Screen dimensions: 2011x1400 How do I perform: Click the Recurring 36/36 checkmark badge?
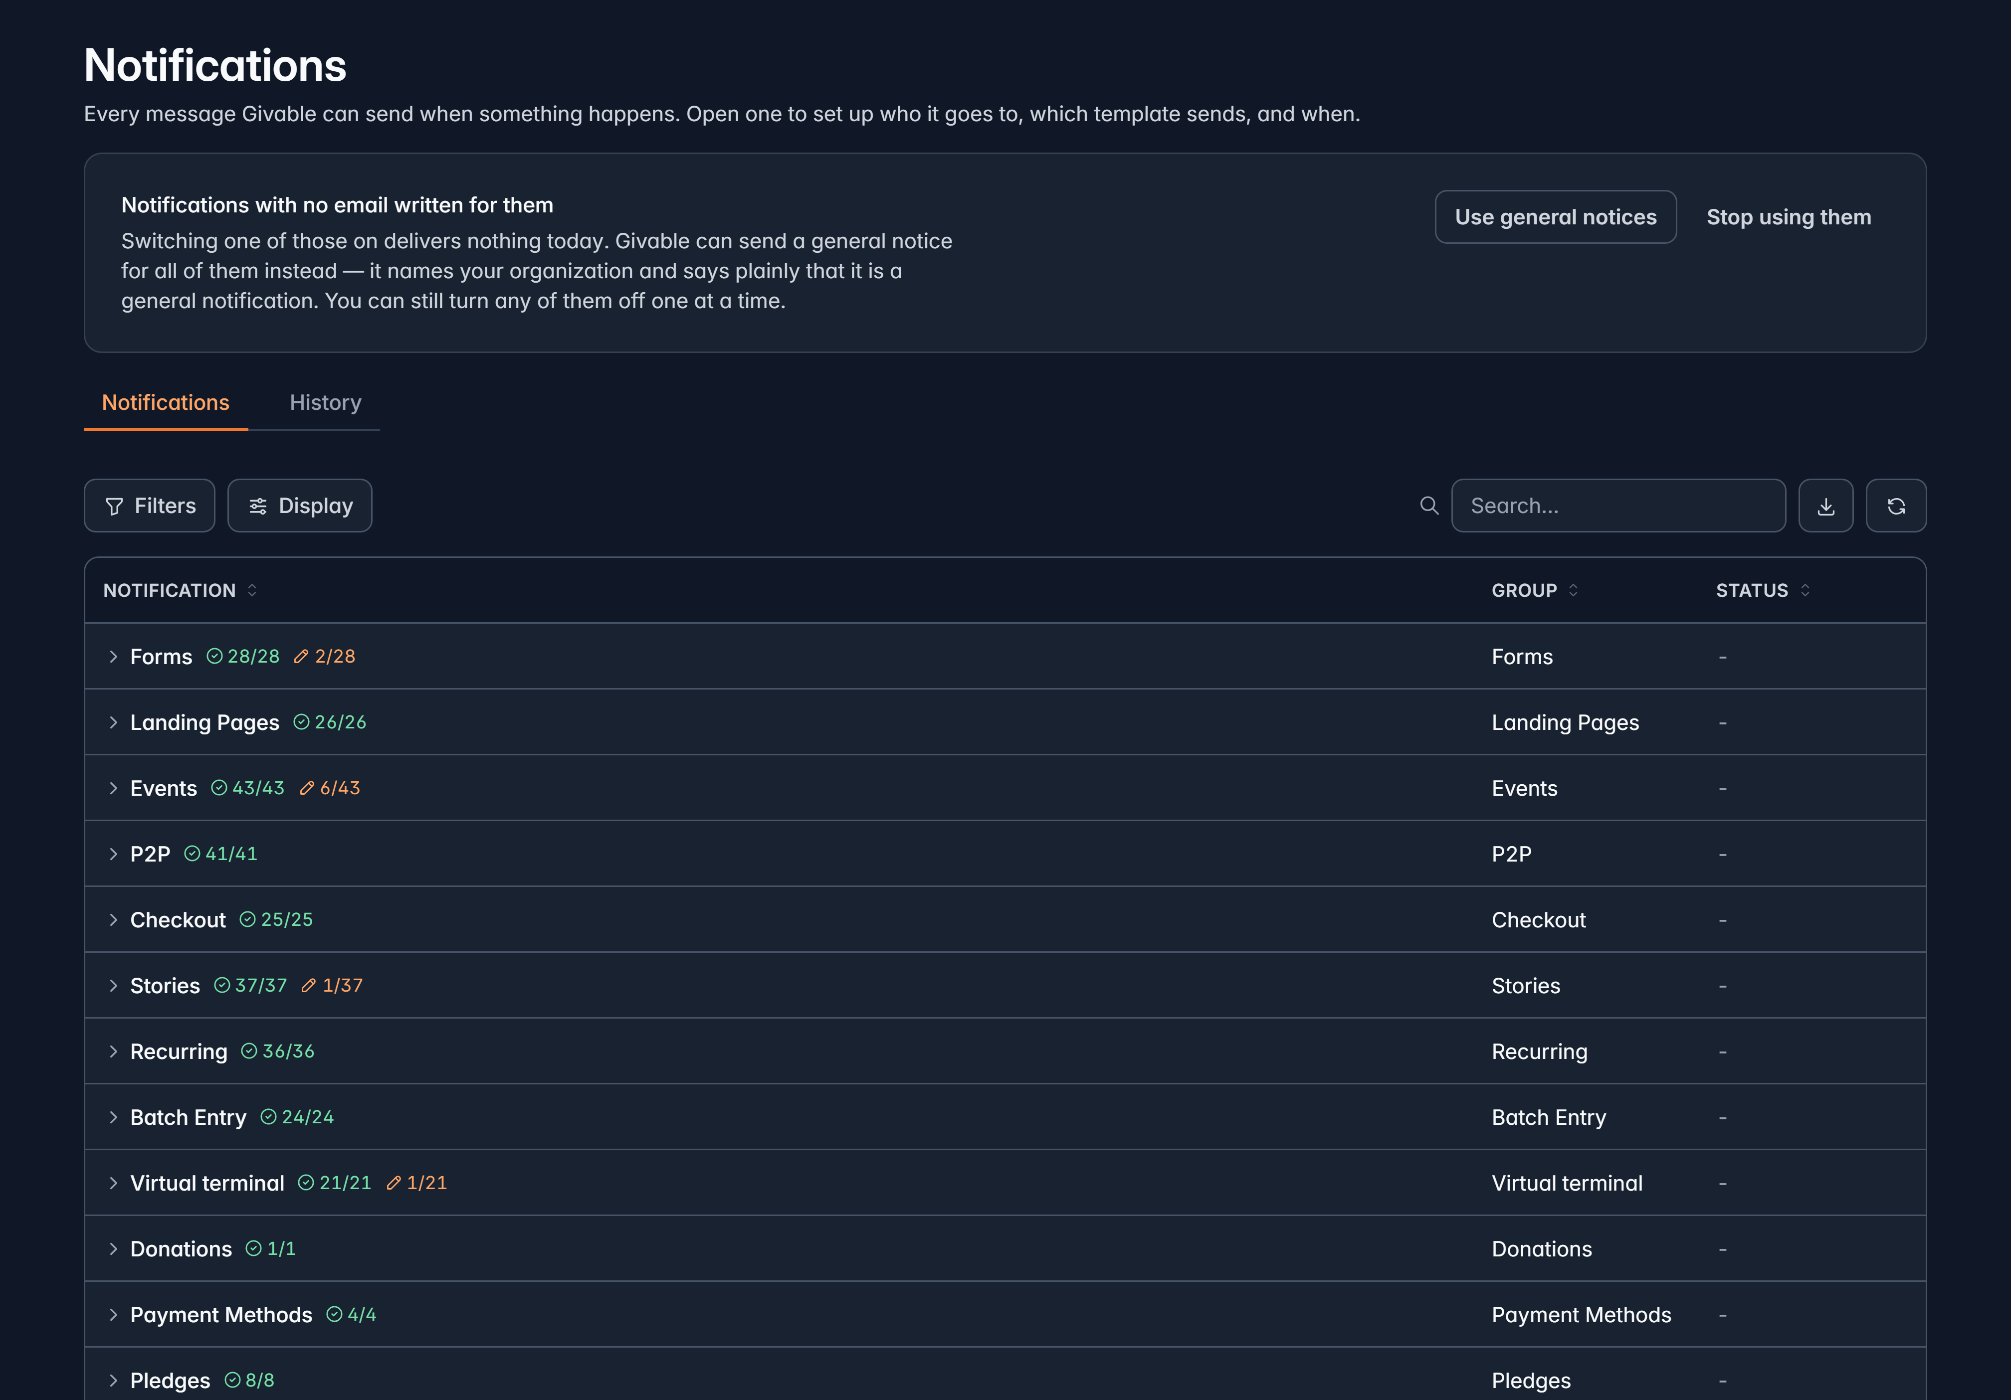(278, 1050)
